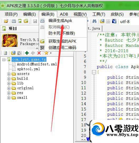Click the grayed save disk icon
The width and height of the screenshot is (139, 143).
coord(35,21)
